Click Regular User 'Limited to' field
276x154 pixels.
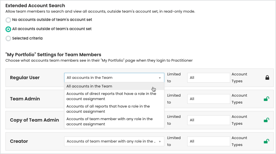pos(208,78)
